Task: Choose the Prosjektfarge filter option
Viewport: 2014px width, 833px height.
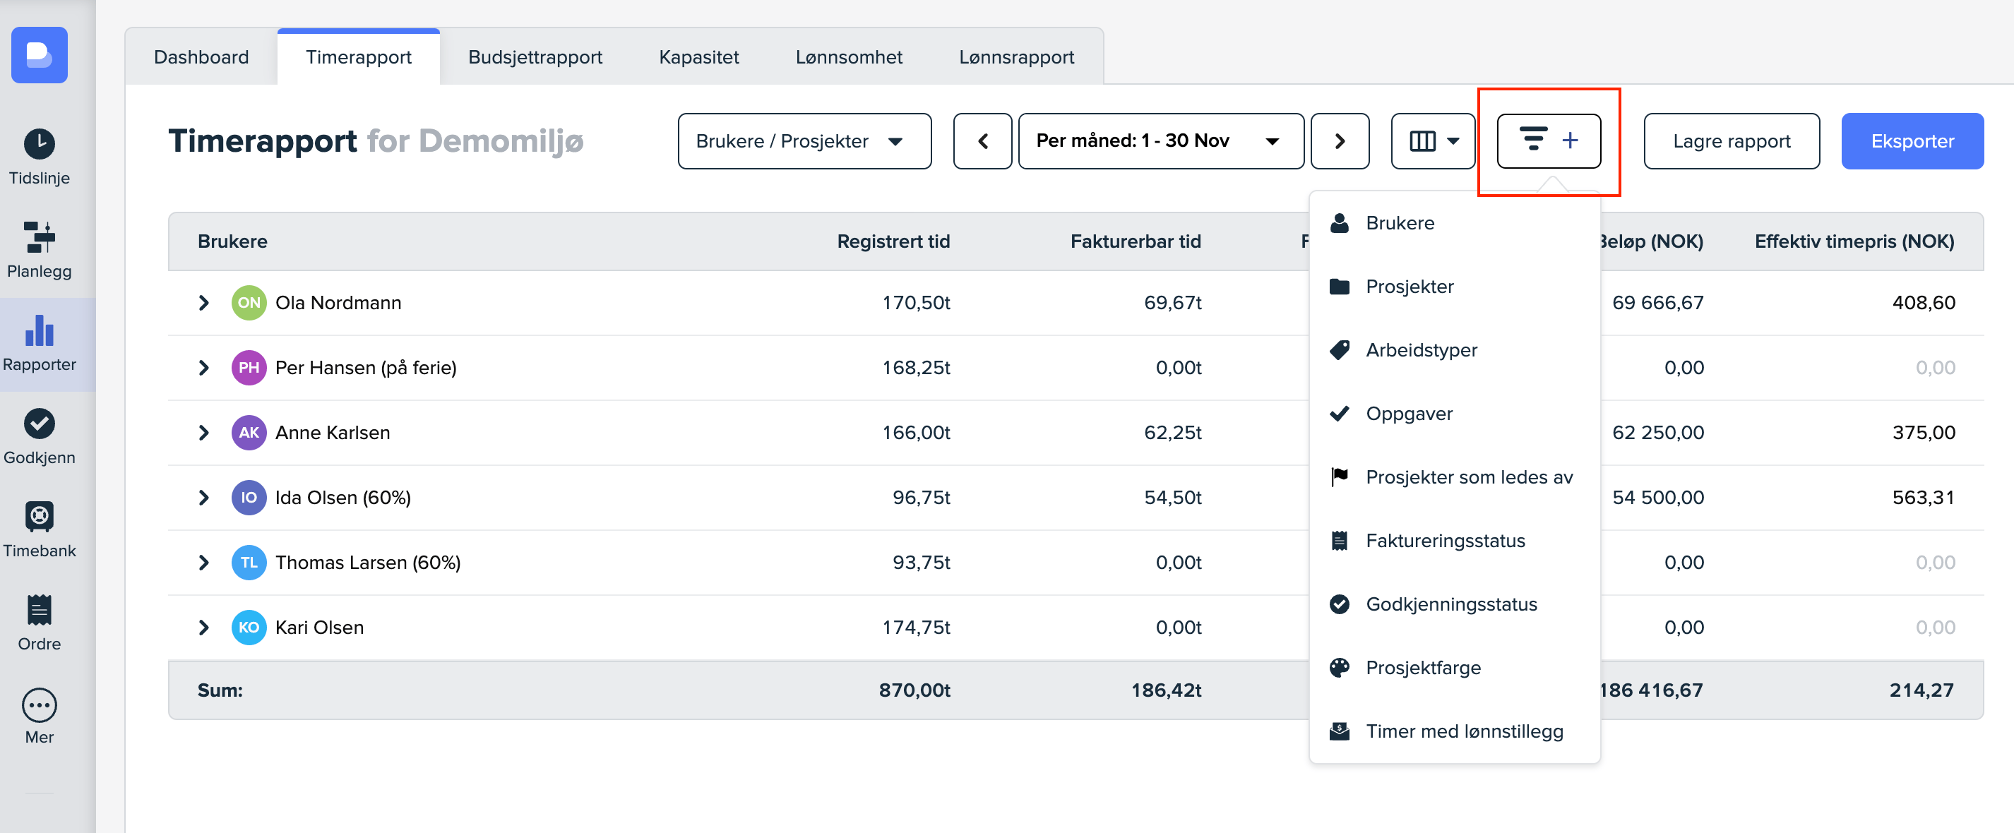Action: 1423,667
